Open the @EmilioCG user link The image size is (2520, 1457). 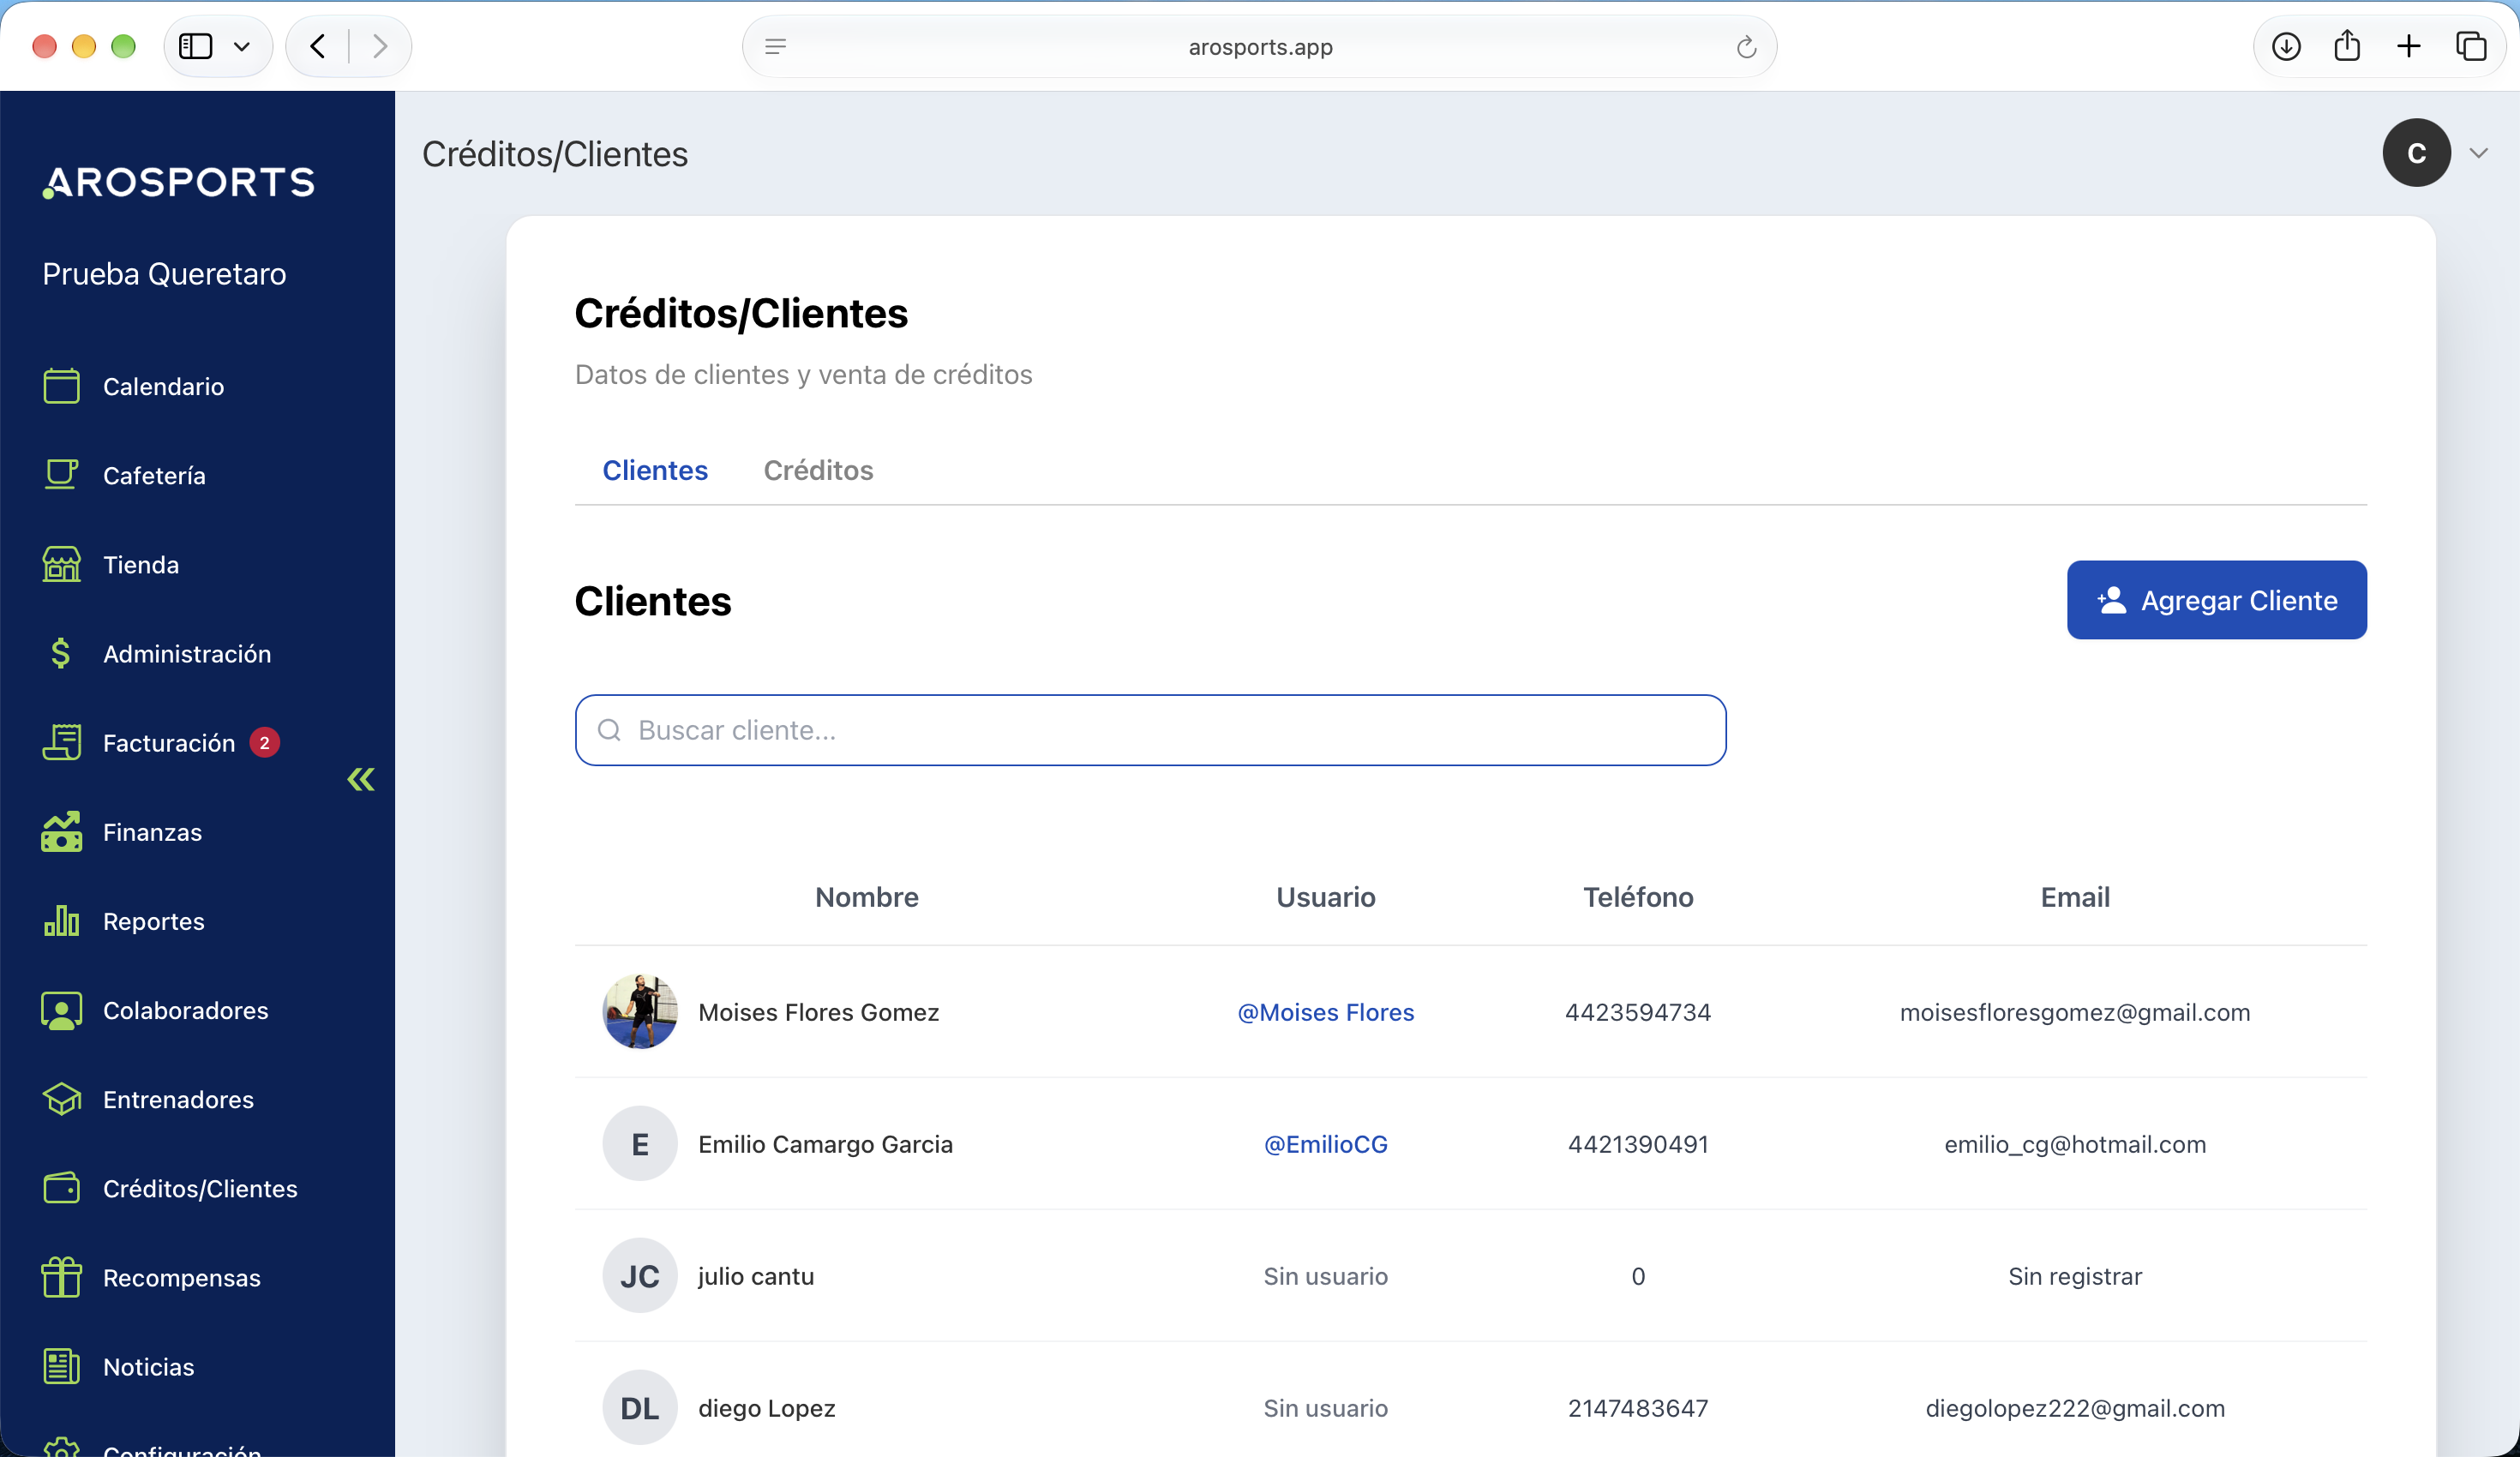pyautogui.click(x=1325, y=1144)
